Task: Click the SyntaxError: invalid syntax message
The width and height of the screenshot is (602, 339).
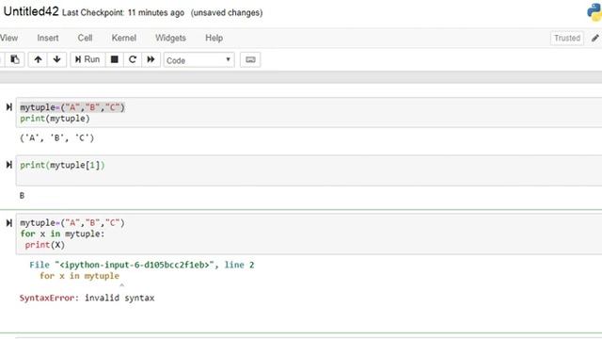Action: (x=87, y=298)
